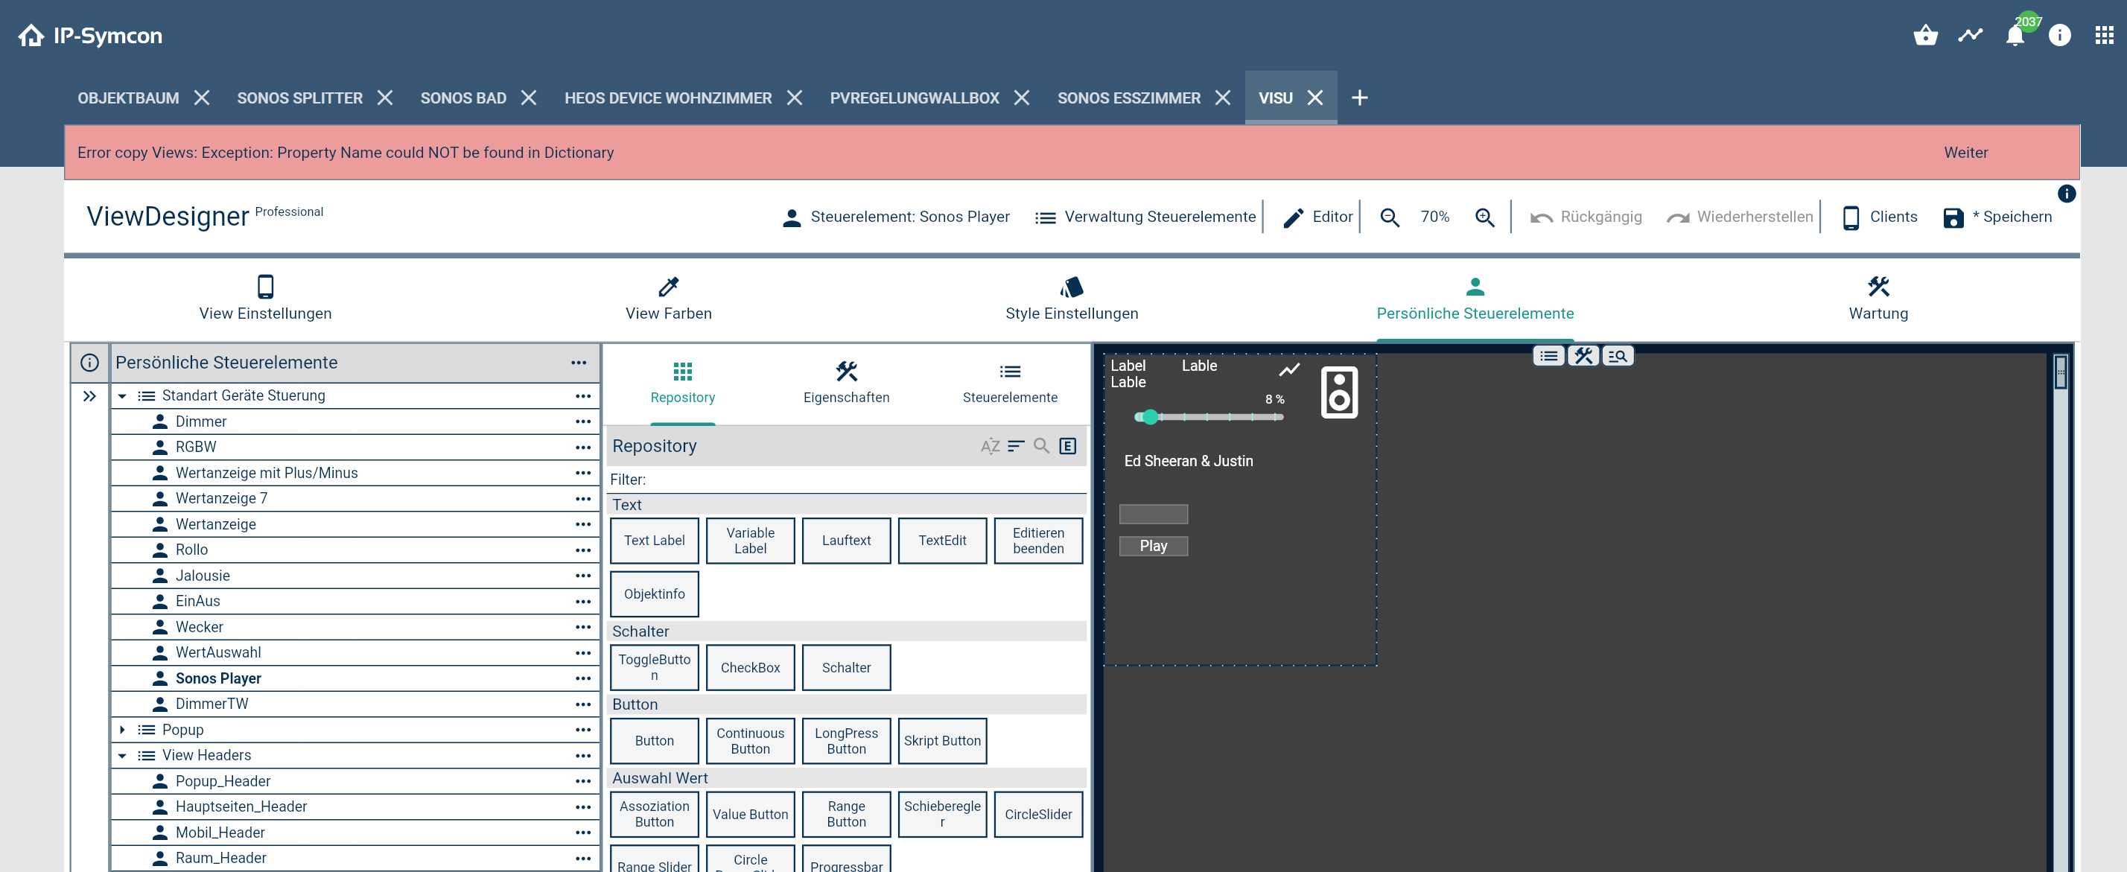Image resolution: width=2127 pixels, height=872 pixels.
Task: Click Rückgängig undo button
Action: click(1586, 217)
